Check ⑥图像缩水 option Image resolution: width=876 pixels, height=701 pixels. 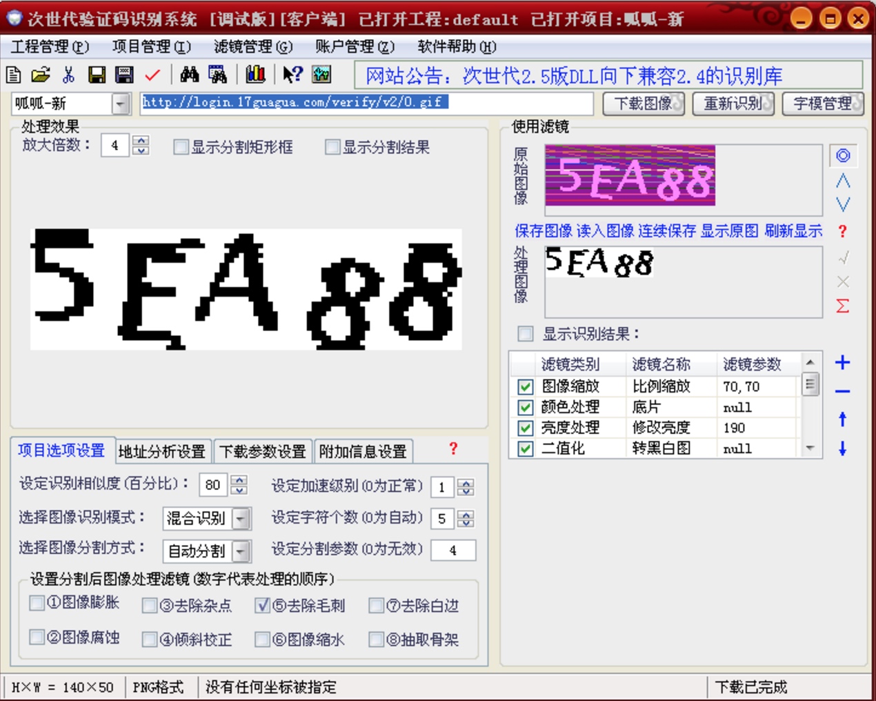click(x=262, y=640)
